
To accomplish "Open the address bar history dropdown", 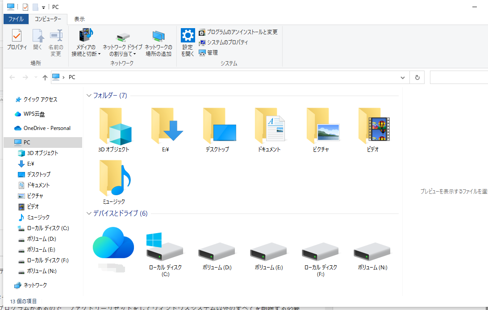I will pos(402,77).
